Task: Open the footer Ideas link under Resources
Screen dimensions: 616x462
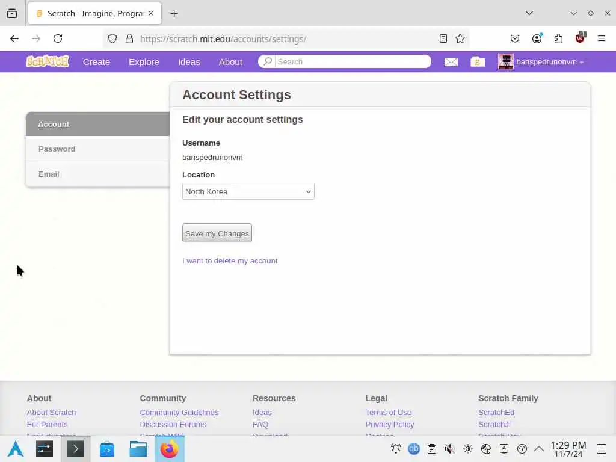Action: 262,413
